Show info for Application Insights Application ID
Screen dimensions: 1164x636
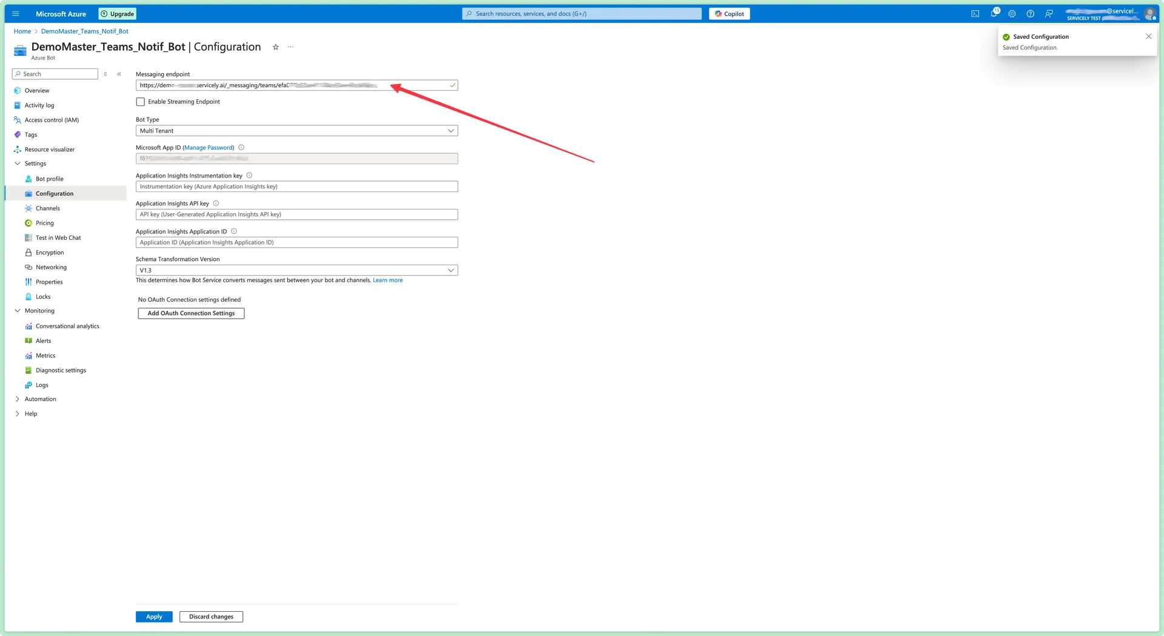point(234,231)
